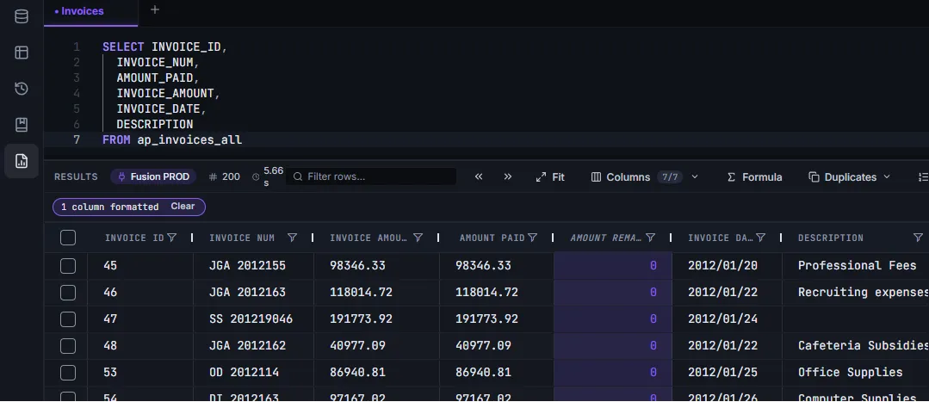Open the reports chart sidebar icon

22,161
